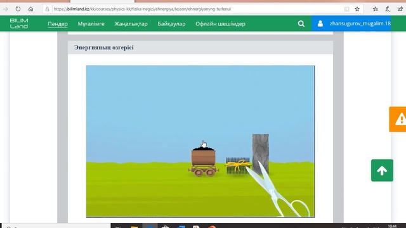Click the browser forward arrow
This screenshot has width=406, height=228.
[6, 9]
